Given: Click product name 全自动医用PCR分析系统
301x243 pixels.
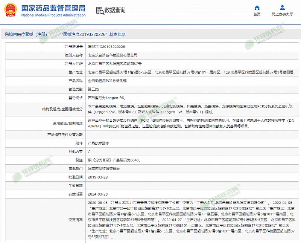Looking at the screenshot, I should click(x=107, y=81).
